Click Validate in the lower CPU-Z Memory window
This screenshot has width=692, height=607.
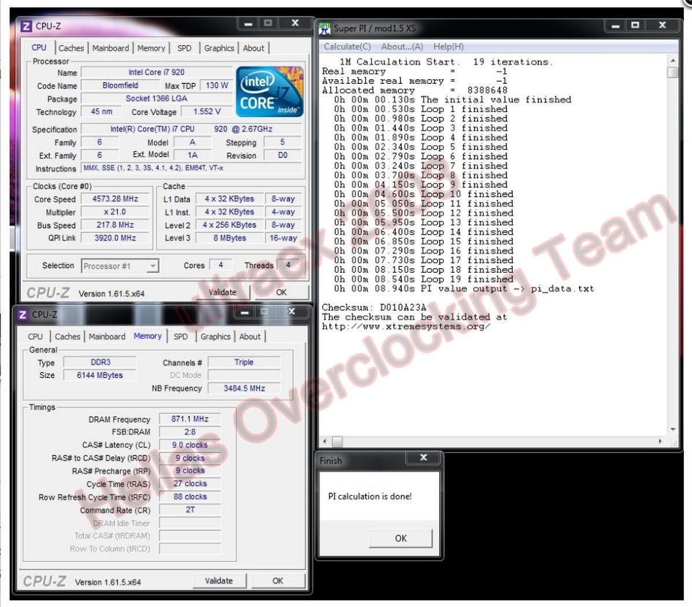tap(219, 581)
